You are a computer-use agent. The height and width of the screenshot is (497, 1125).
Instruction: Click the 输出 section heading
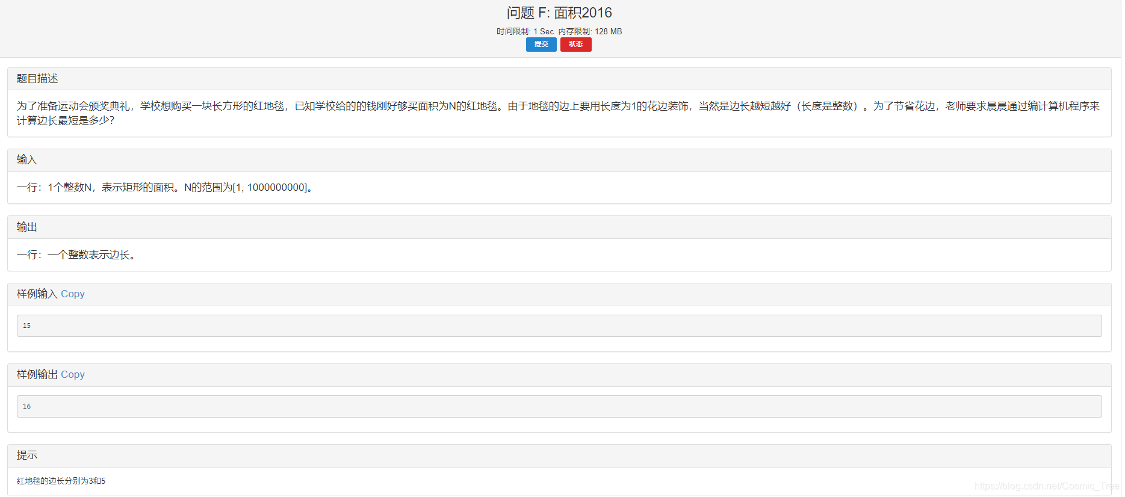pos(27,227)
